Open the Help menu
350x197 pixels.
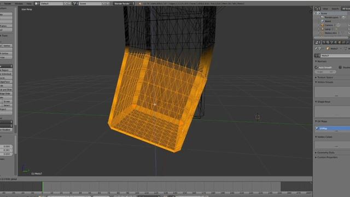29,4
